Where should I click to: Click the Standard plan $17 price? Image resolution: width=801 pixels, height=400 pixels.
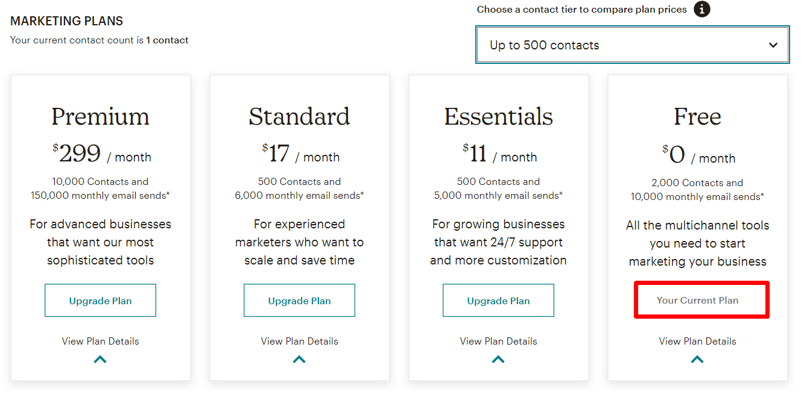(276, 154)
